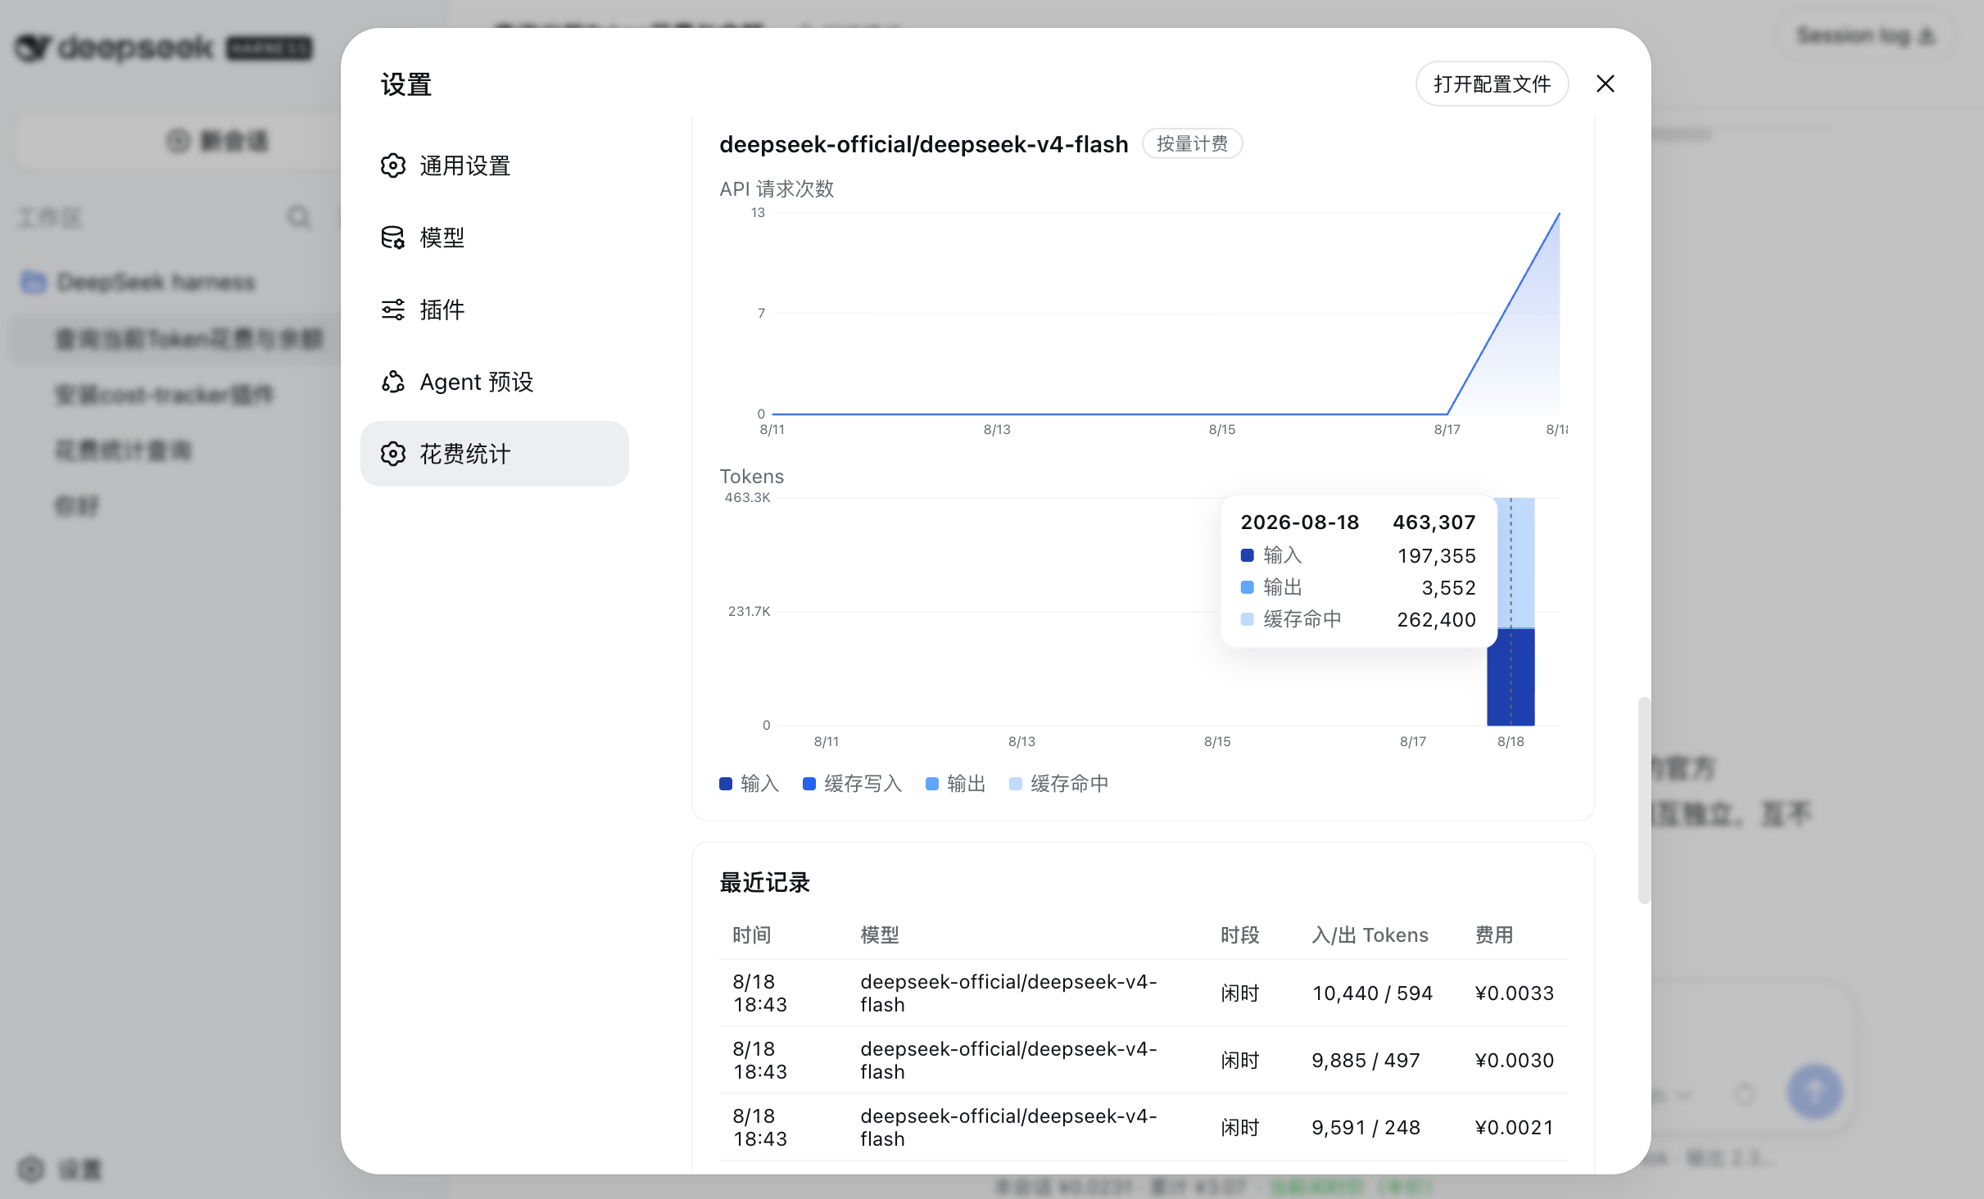Click the new conversation button in background sidebar

pyautogui.click(x=217, y=141)
